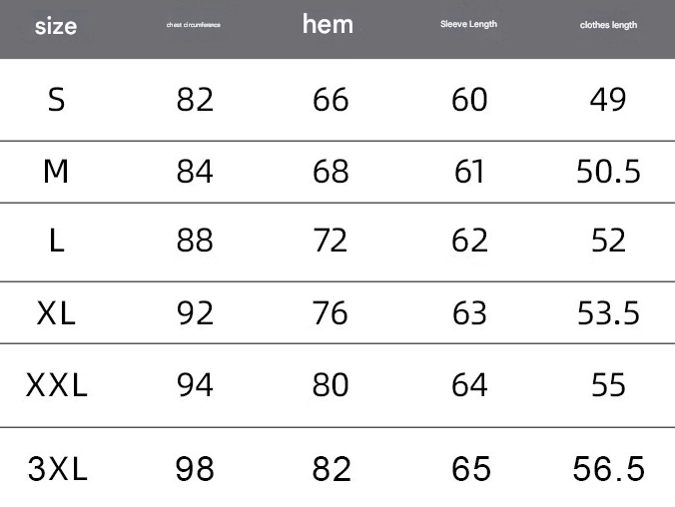Click the XXL size row label
Image resolution: width=675 pixels, height=507 pixels.
(57, 385)
